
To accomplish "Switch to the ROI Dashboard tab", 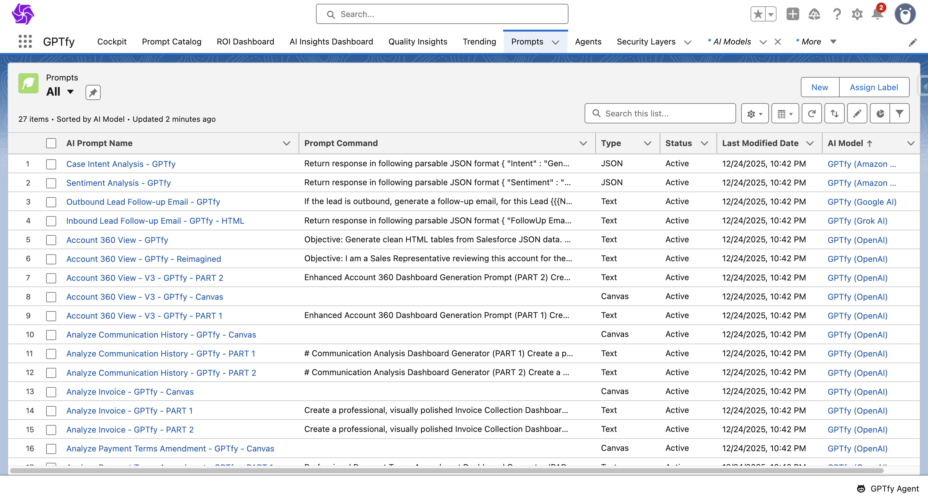I will click(x=245, y=41).
